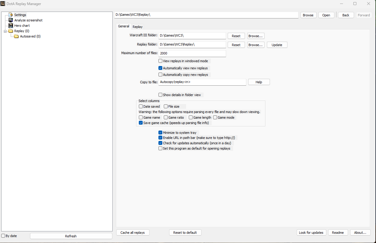Switch to the Replay tab

138,27
